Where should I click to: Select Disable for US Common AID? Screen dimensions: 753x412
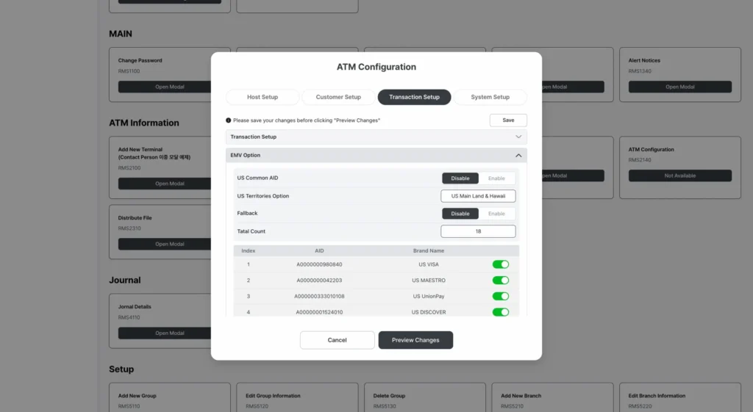[460, 178]
